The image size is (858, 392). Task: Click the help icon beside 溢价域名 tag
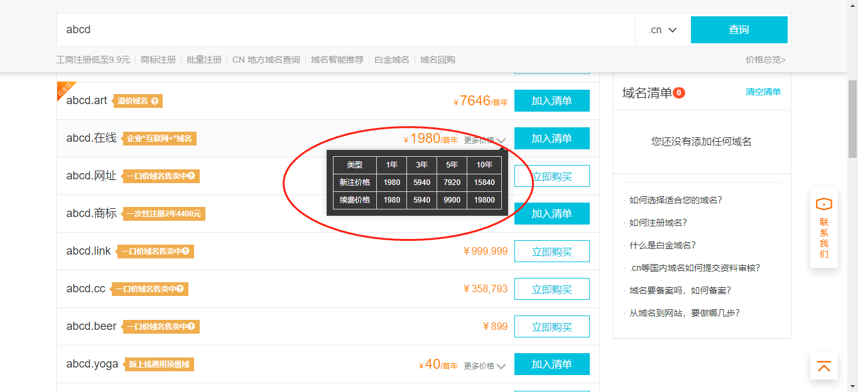(x=155, y=101)
